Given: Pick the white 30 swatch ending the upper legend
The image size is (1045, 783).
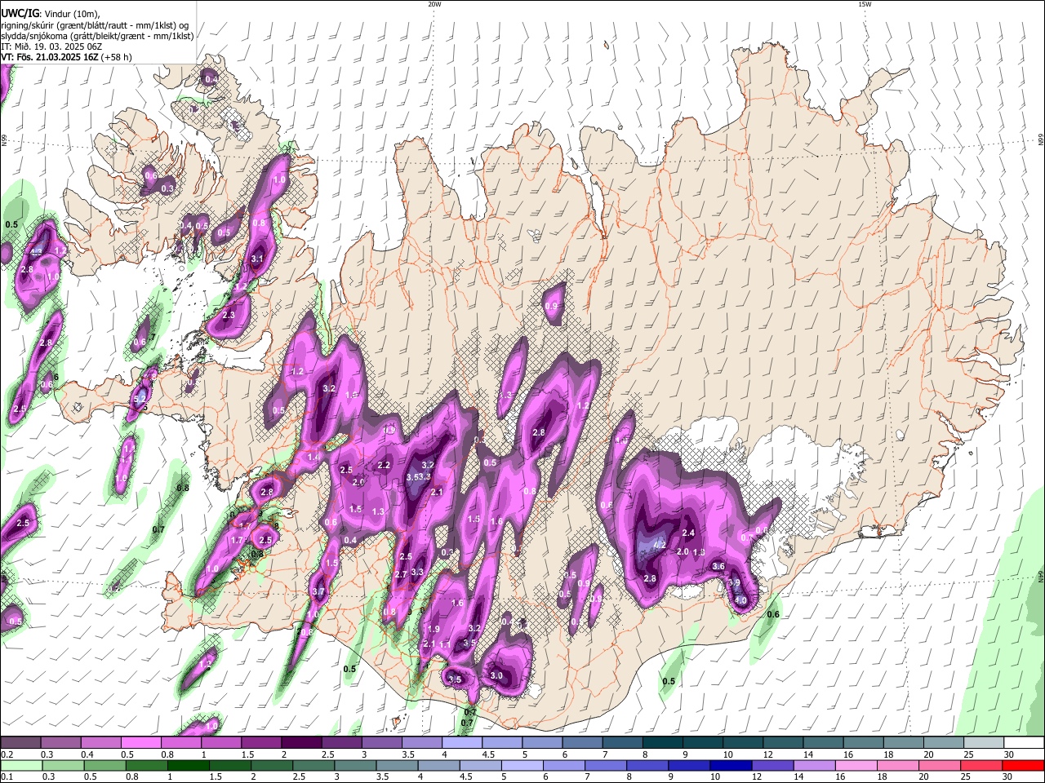Looking at the screenshot, I should pos(1024,743).
